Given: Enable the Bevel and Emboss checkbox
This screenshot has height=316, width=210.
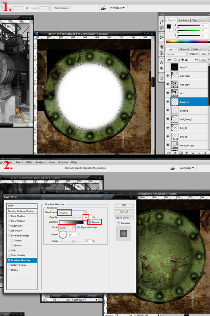Looking at the screenshot, I should pyautogui.click(x=9, y=236).
